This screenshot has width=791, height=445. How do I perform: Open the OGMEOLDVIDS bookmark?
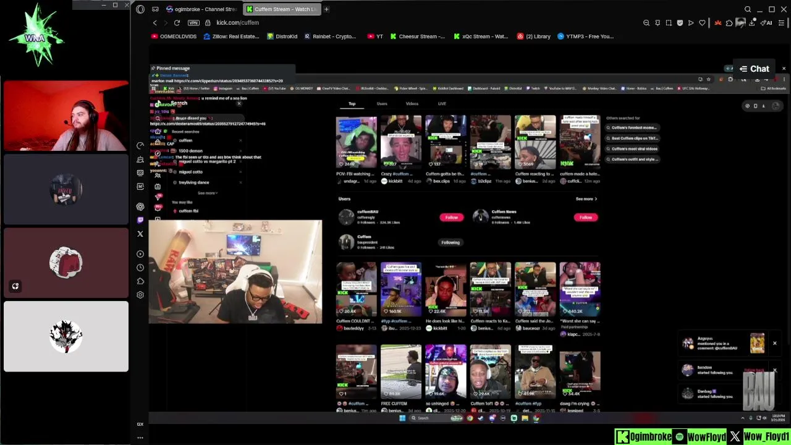coord(174,36)
